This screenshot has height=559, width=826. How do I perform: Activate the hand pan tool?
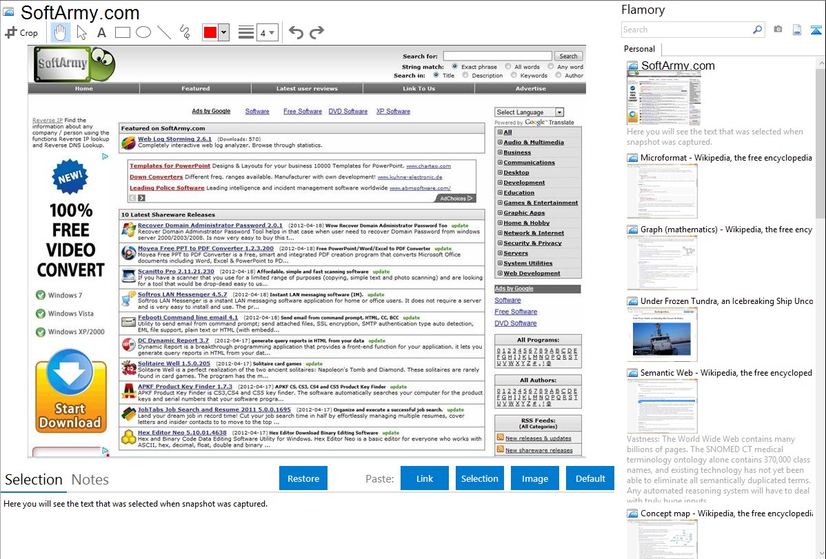(60, 32)
